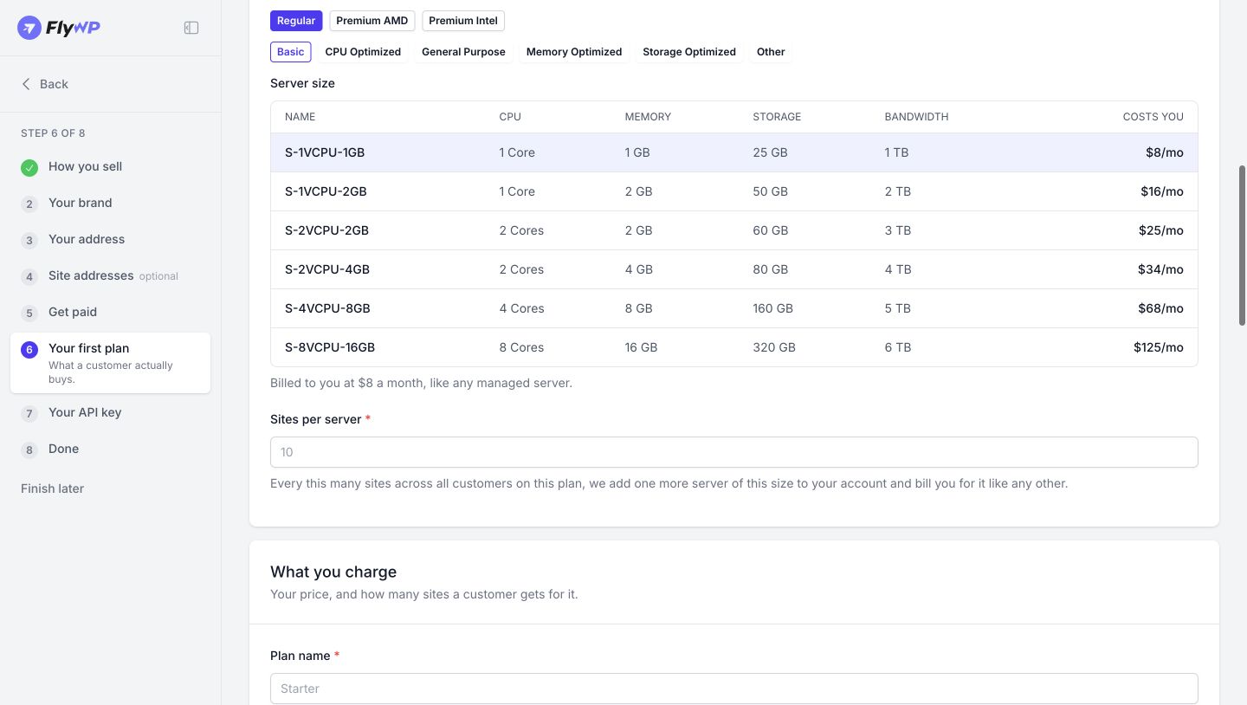Screen dimensions: 1247x705
Task: Click the $16/mo cost cell
Action: tap(1161, 191)
